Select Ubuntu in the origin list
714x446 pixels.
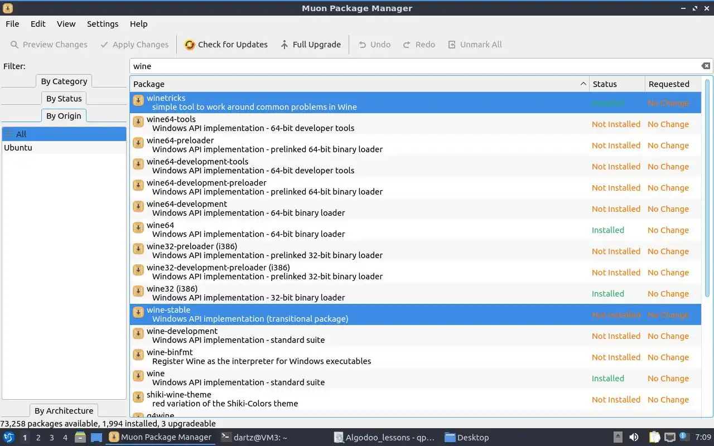[64, 148]
